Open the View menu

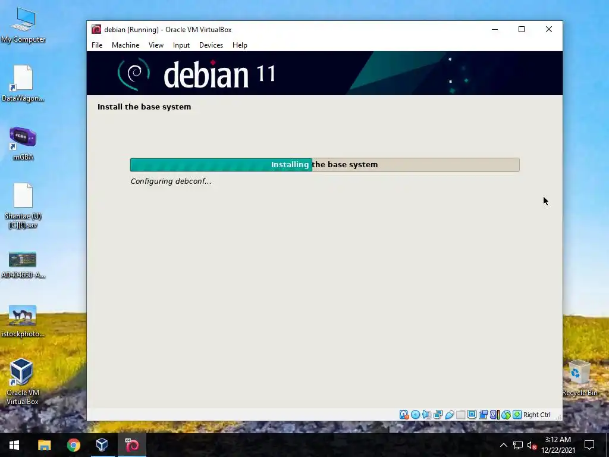[156, 45]
